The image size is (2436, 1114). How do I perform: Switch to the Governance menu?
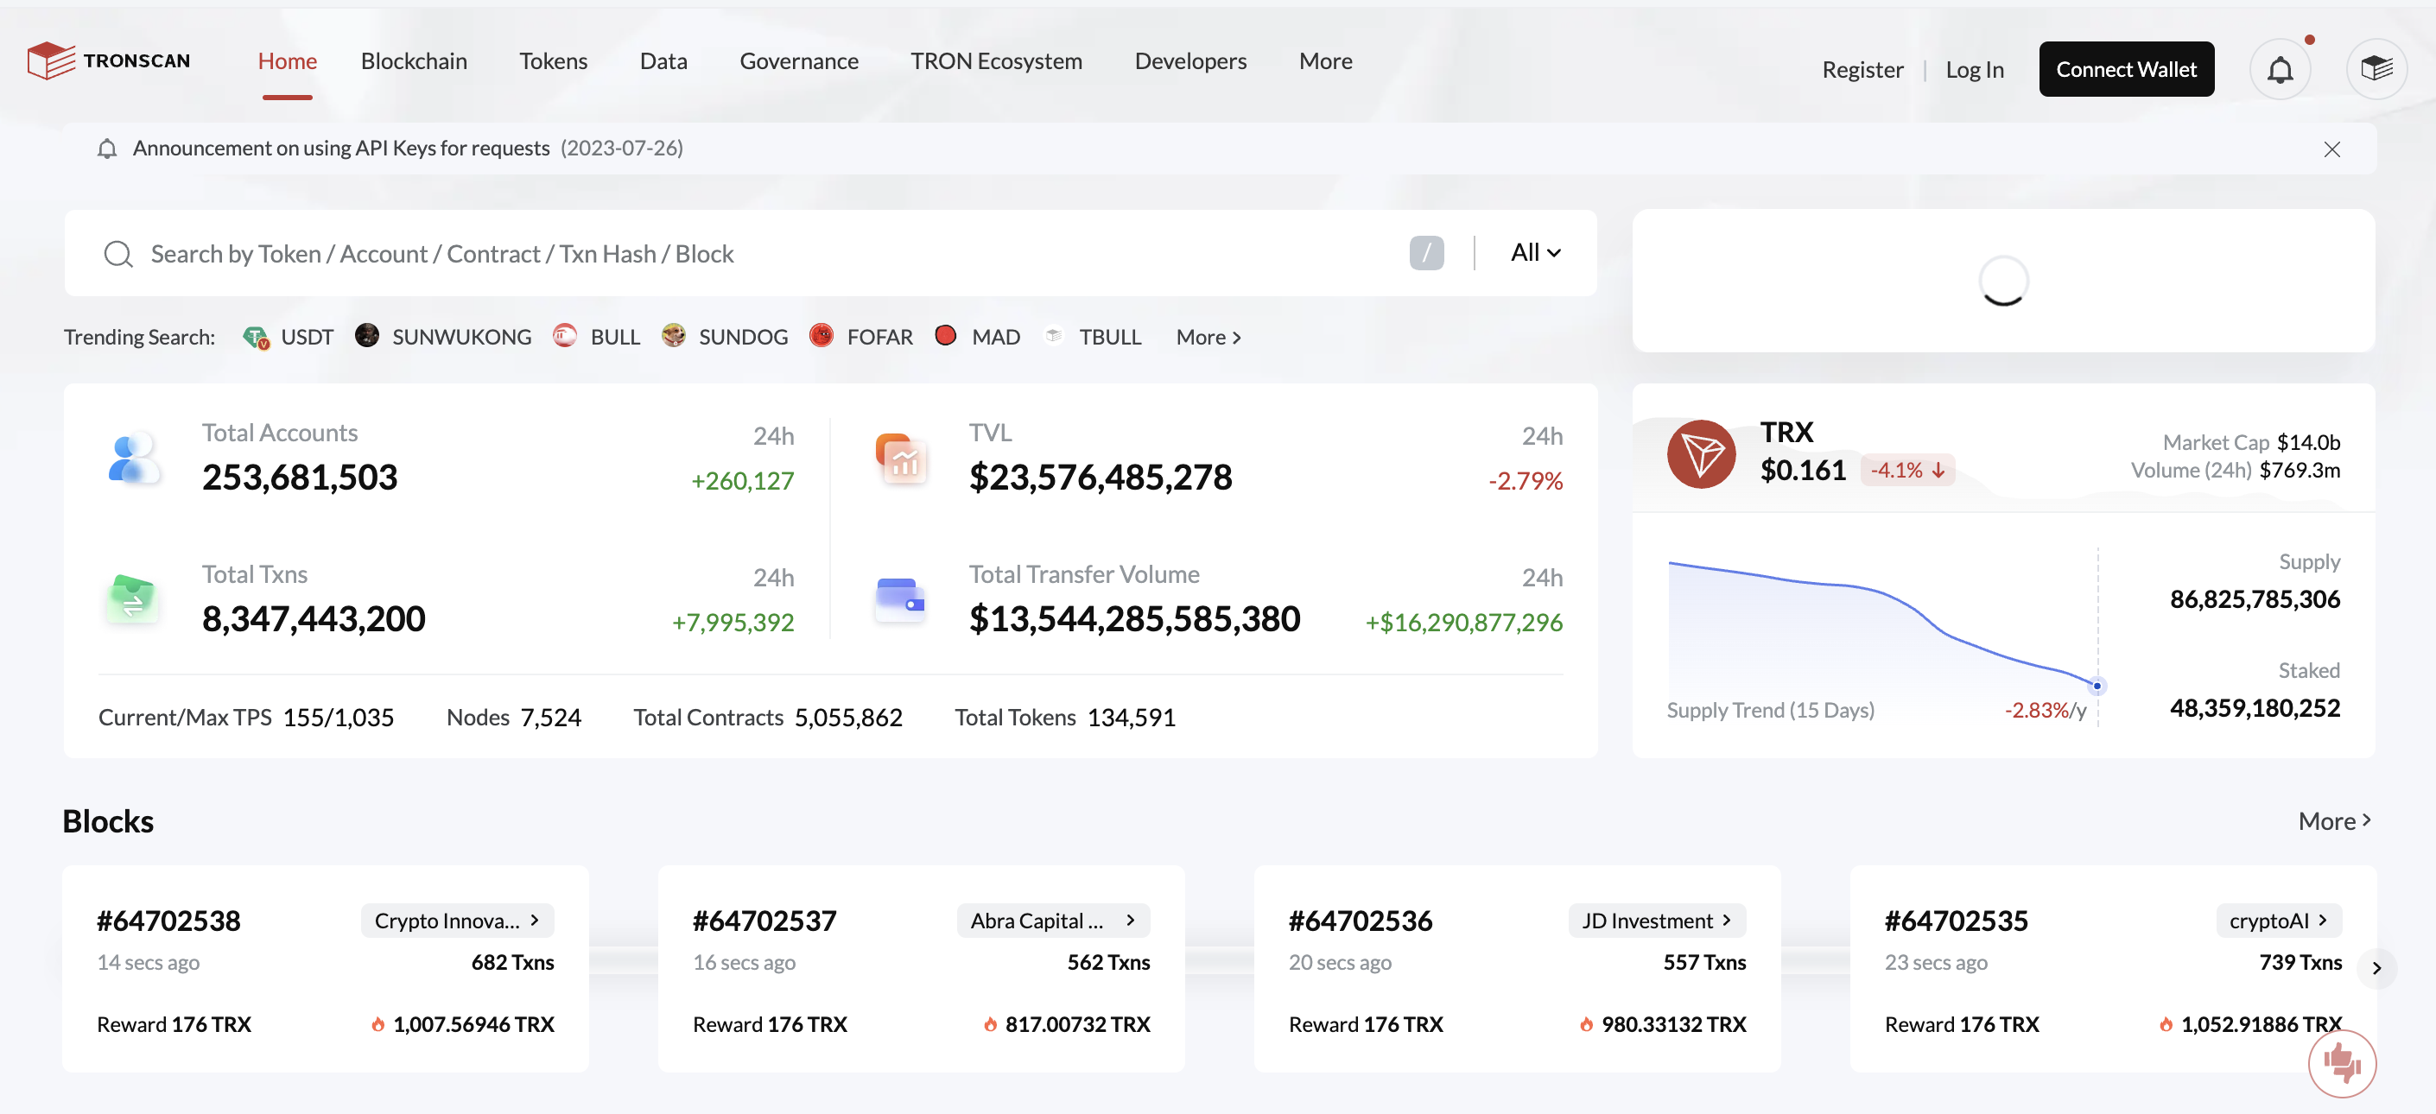click(799, 60)
